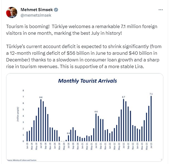Screen dimensions: 170x164
Task: Click the Monthly Tourist Arrivals chart title
Action: tap(87, 81)
